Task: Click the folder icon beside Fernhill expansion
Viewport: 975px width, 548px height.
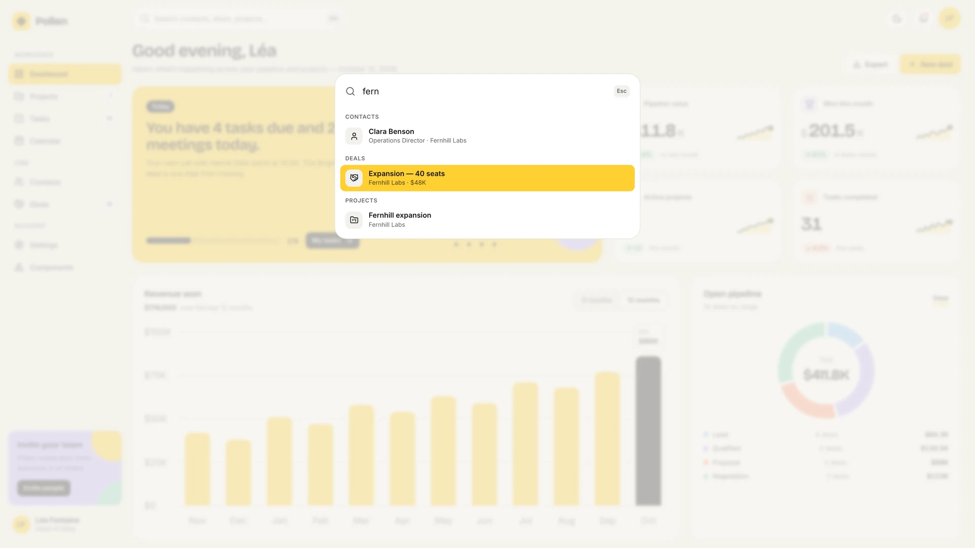Action: (354, 220)
